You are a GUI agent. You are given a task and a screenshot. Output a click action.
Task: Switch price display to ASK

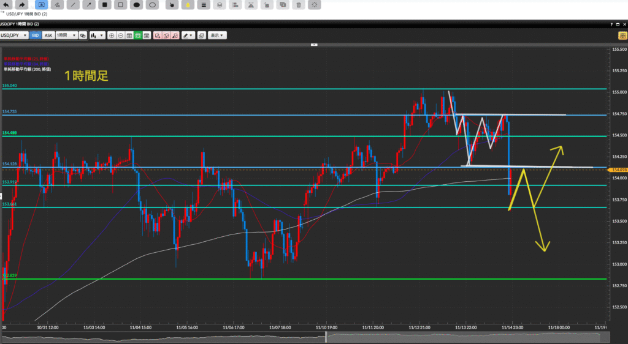pyautogui.click(x=48, y=36)
